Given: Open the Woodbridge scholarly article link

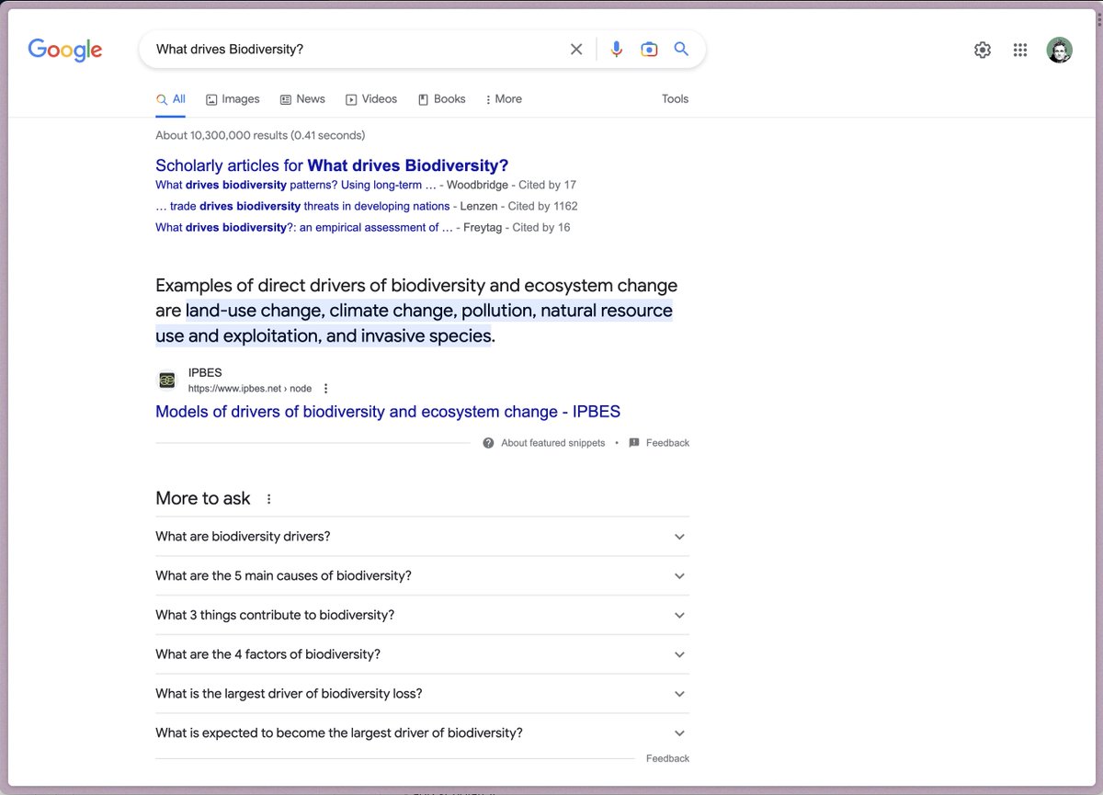Looking at the screenshot, I should (x=295, y=185).
